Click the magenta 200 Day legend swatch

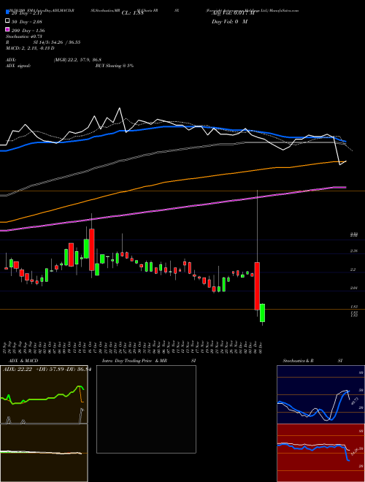click(7, 29)
